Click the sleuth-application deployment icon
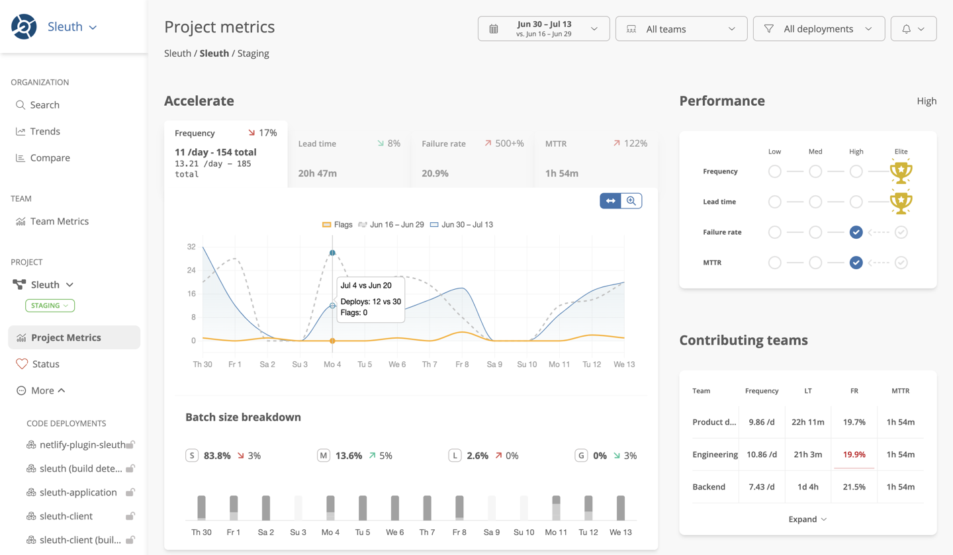This screenshot has height=555, width=953. click(x=31, y=492)
